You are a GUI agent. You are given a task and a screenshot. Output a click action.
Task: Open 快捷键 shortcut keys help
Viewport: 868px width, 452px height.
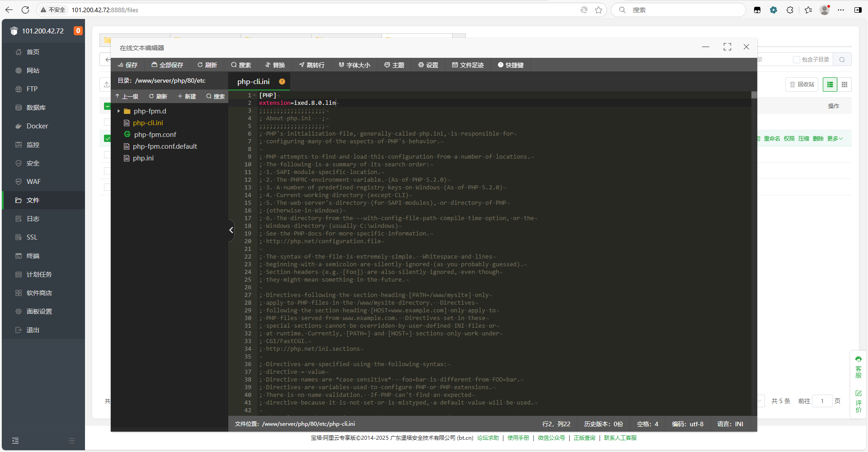(x=510, y=65)
